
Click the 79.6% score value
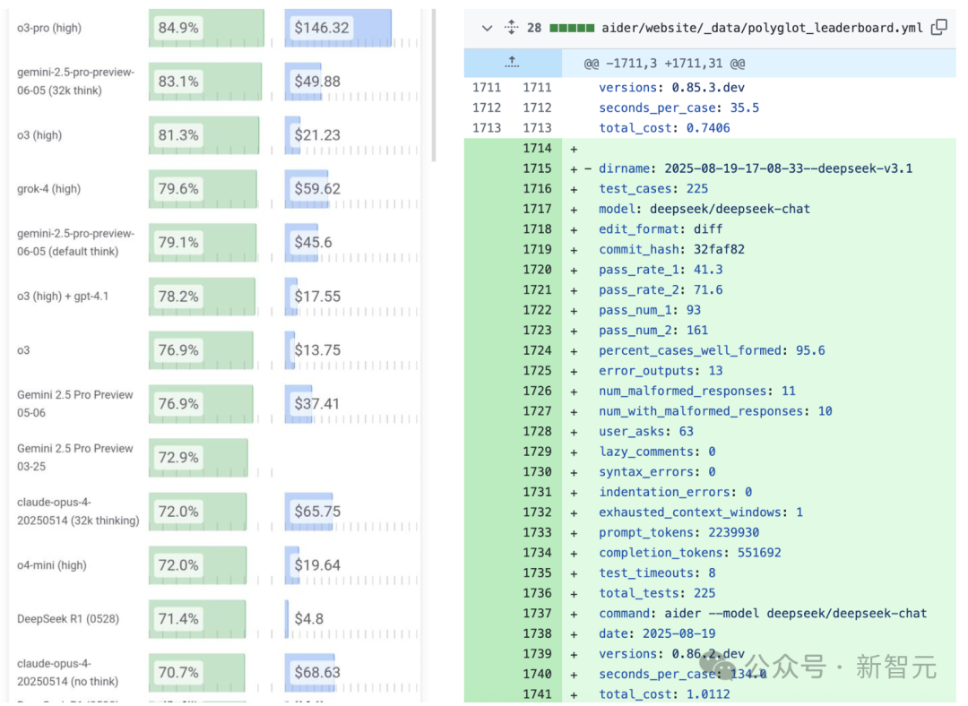[178, 189]
